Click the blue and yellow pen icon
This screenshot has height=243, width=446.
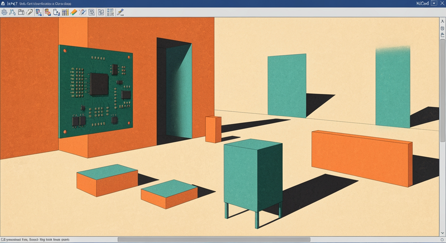coord(120,12)
